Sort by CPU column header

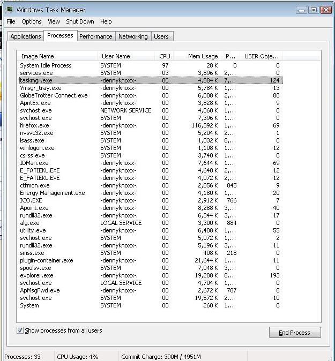[164, 56]
